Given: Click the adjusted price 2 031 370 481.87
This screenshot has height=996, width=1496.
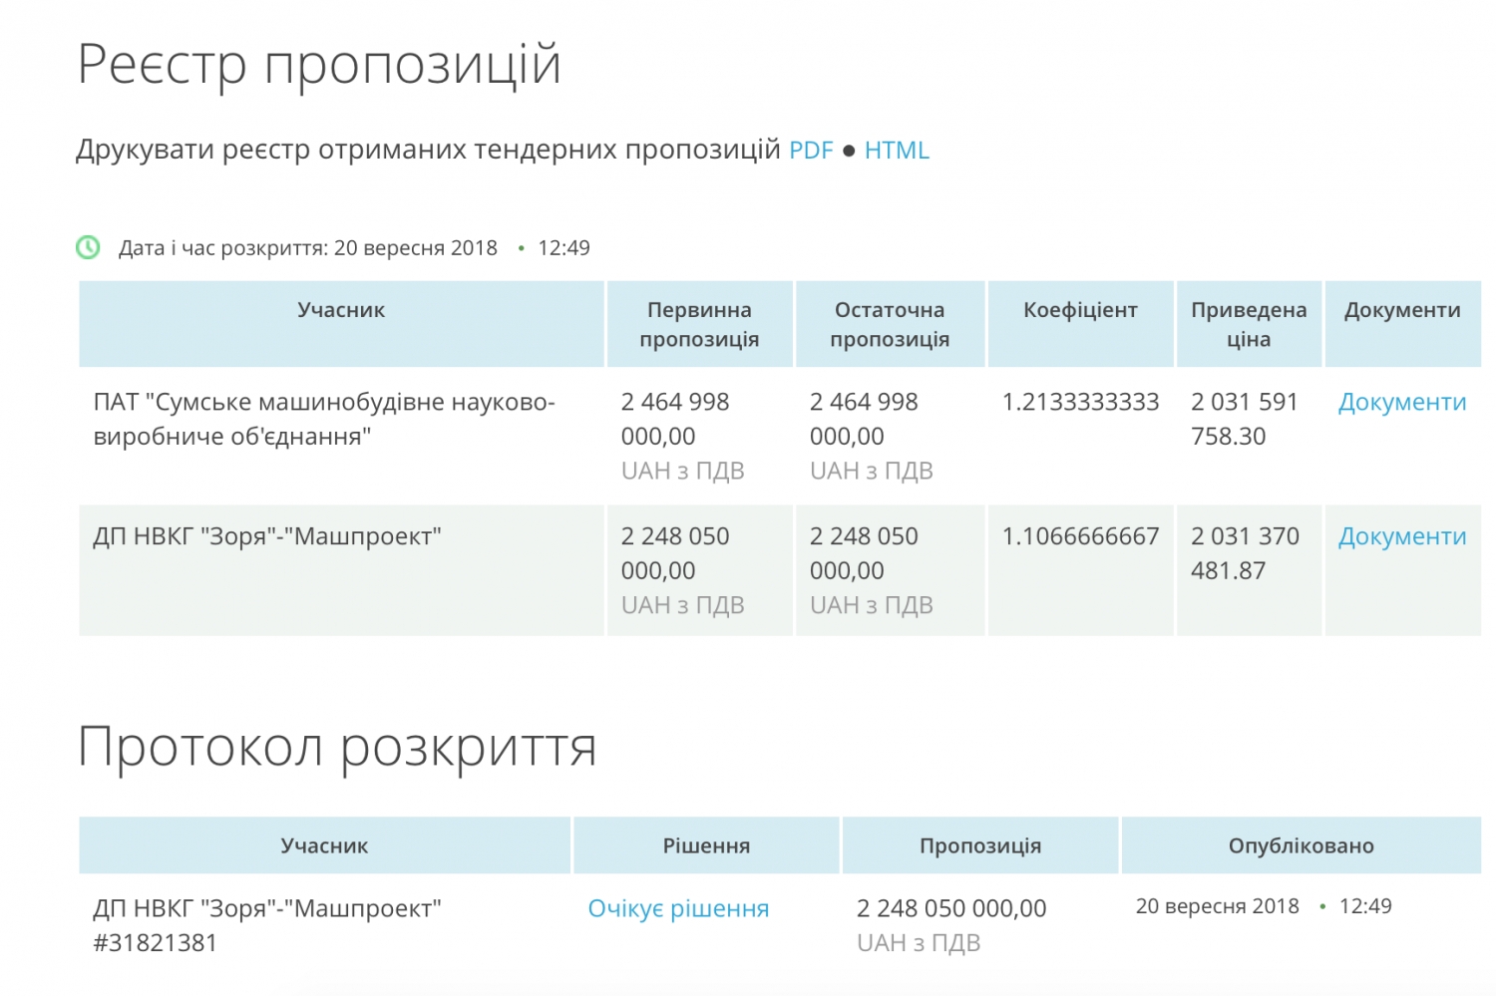Looking at the screenshot, I should (1244, 553).
